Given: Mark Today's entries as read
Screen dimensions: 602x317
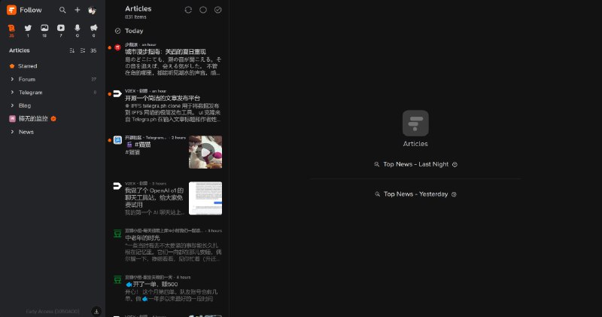Looking at the screenshot, I should coord(117,31).
